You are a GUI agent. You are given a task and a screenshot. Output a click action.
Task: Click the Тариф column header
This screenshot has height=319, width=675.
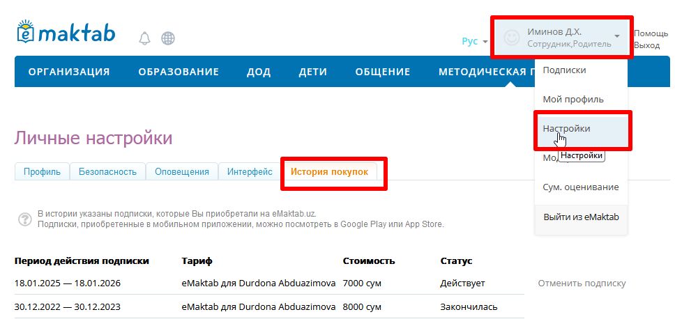(x=197, y=261)
